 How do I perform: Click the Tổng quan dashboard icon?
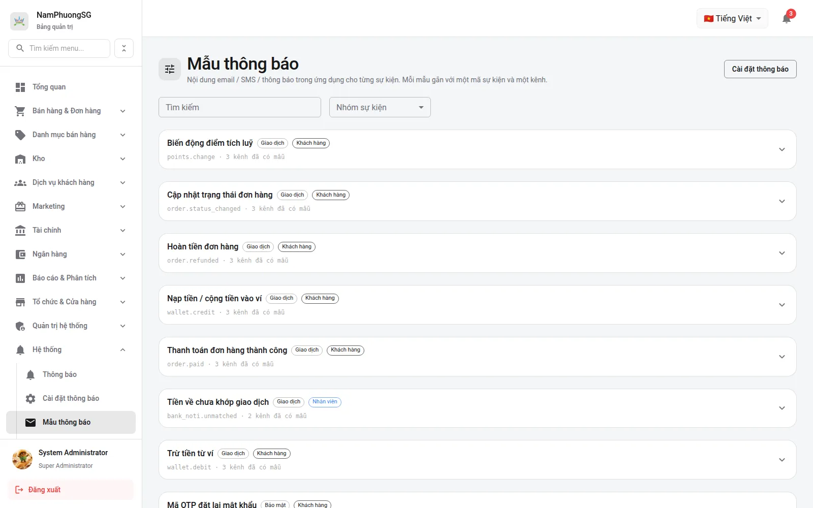20,87
